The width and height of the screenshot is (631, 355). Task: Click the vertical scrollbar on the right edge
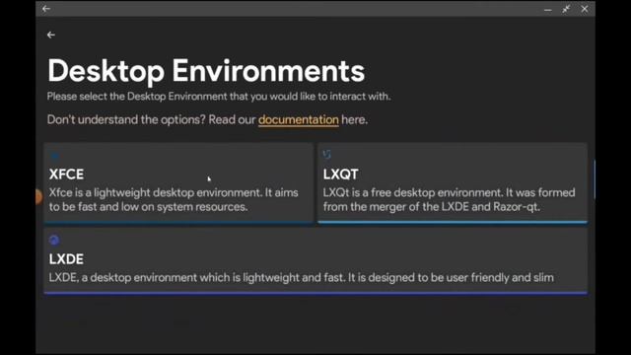pos(594,179)
